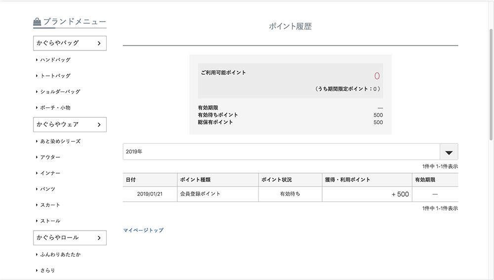Open あと染めシリーズ category link

click(60, 141)
